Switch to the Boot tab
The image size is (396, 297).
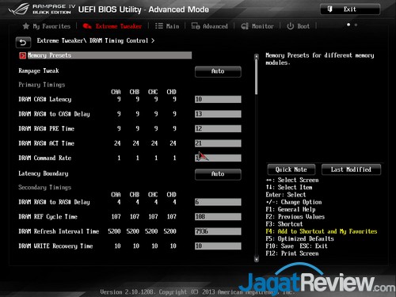click(299, 26)
